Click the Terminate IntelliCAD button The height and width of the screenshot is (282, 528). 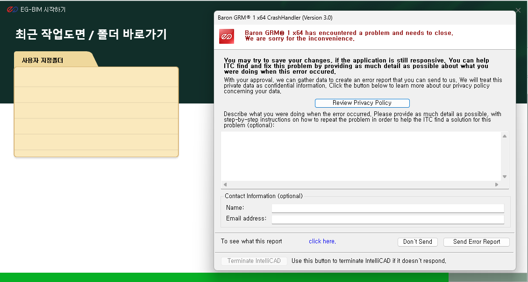tap(254, 261)
